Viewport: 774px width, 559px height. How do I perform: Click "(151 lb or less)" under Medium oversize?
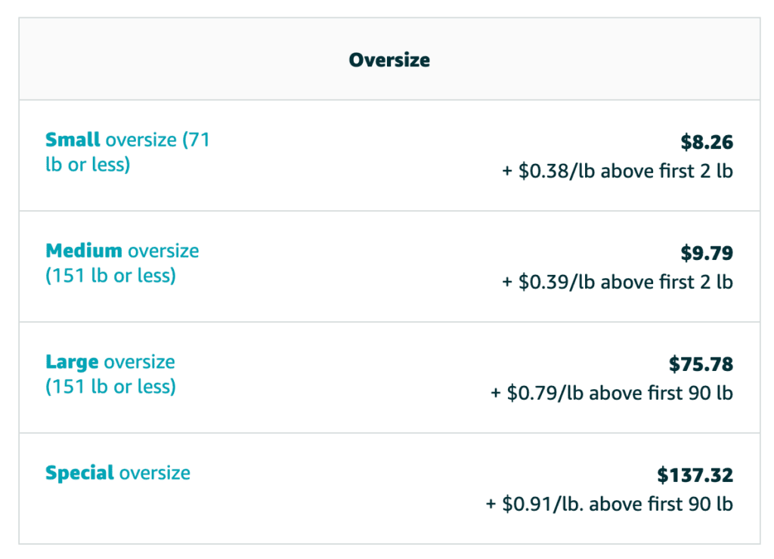[110, 275]
